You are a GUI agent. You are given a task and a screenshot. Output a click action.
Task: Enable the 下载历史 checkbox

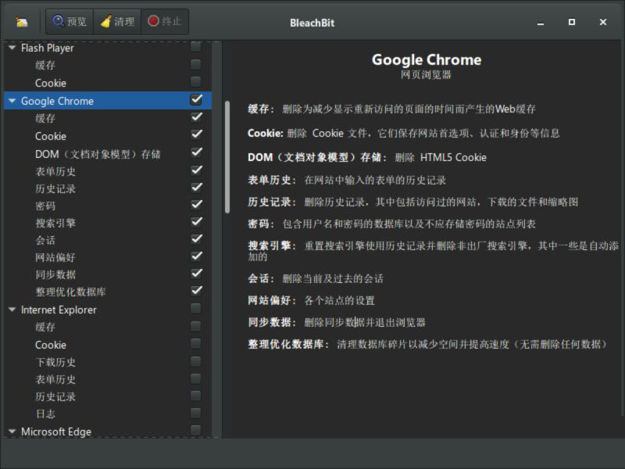pos(196,361)
